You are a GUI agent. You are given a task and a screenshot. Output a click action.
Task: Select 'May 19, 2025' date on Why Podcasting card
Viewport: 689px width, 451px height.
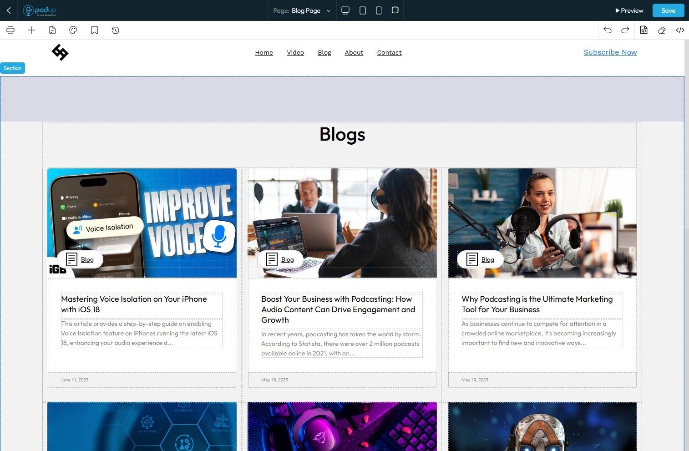click(x=475, y=380)
